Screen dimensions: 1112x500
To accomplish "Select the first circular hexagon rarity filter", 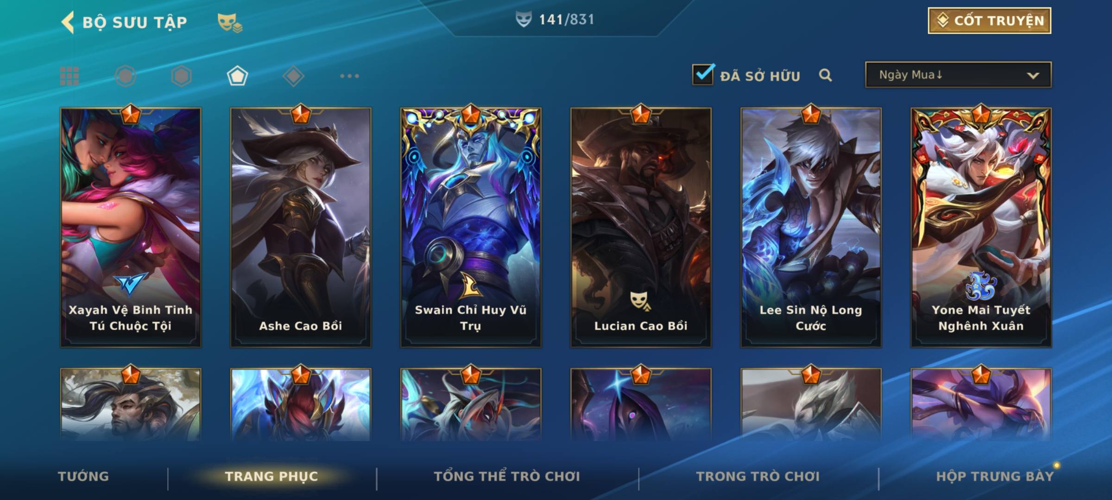I will (126, 76).
